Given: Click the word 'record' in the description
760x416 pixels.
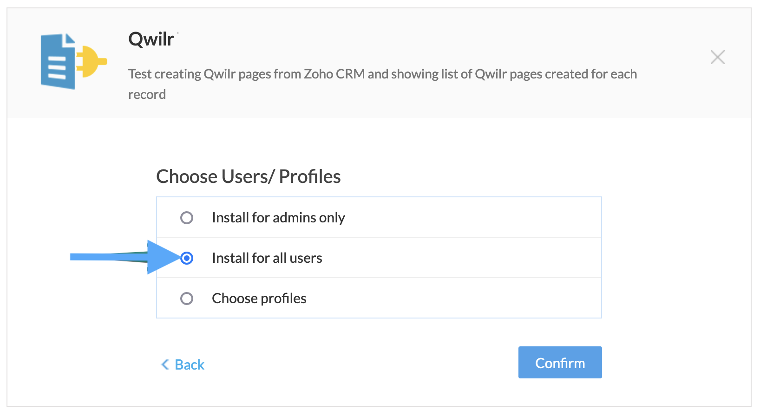Looking at the screenshot, I should [x=147, y=95].
